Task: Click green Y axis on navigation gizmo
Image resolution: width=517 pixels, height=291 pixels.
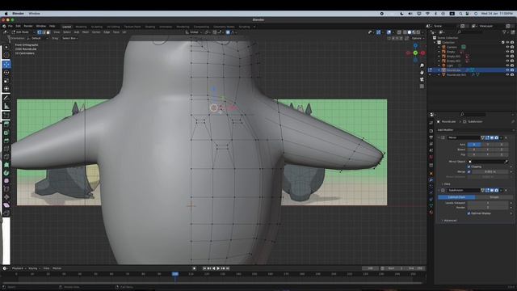Action: tap(415, 53)
